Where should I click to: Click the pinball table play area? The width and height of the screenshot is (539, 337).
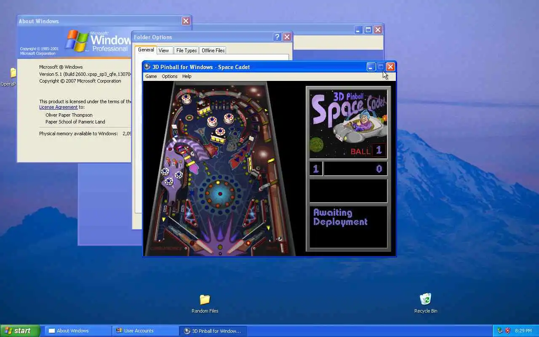pos(220,168)
